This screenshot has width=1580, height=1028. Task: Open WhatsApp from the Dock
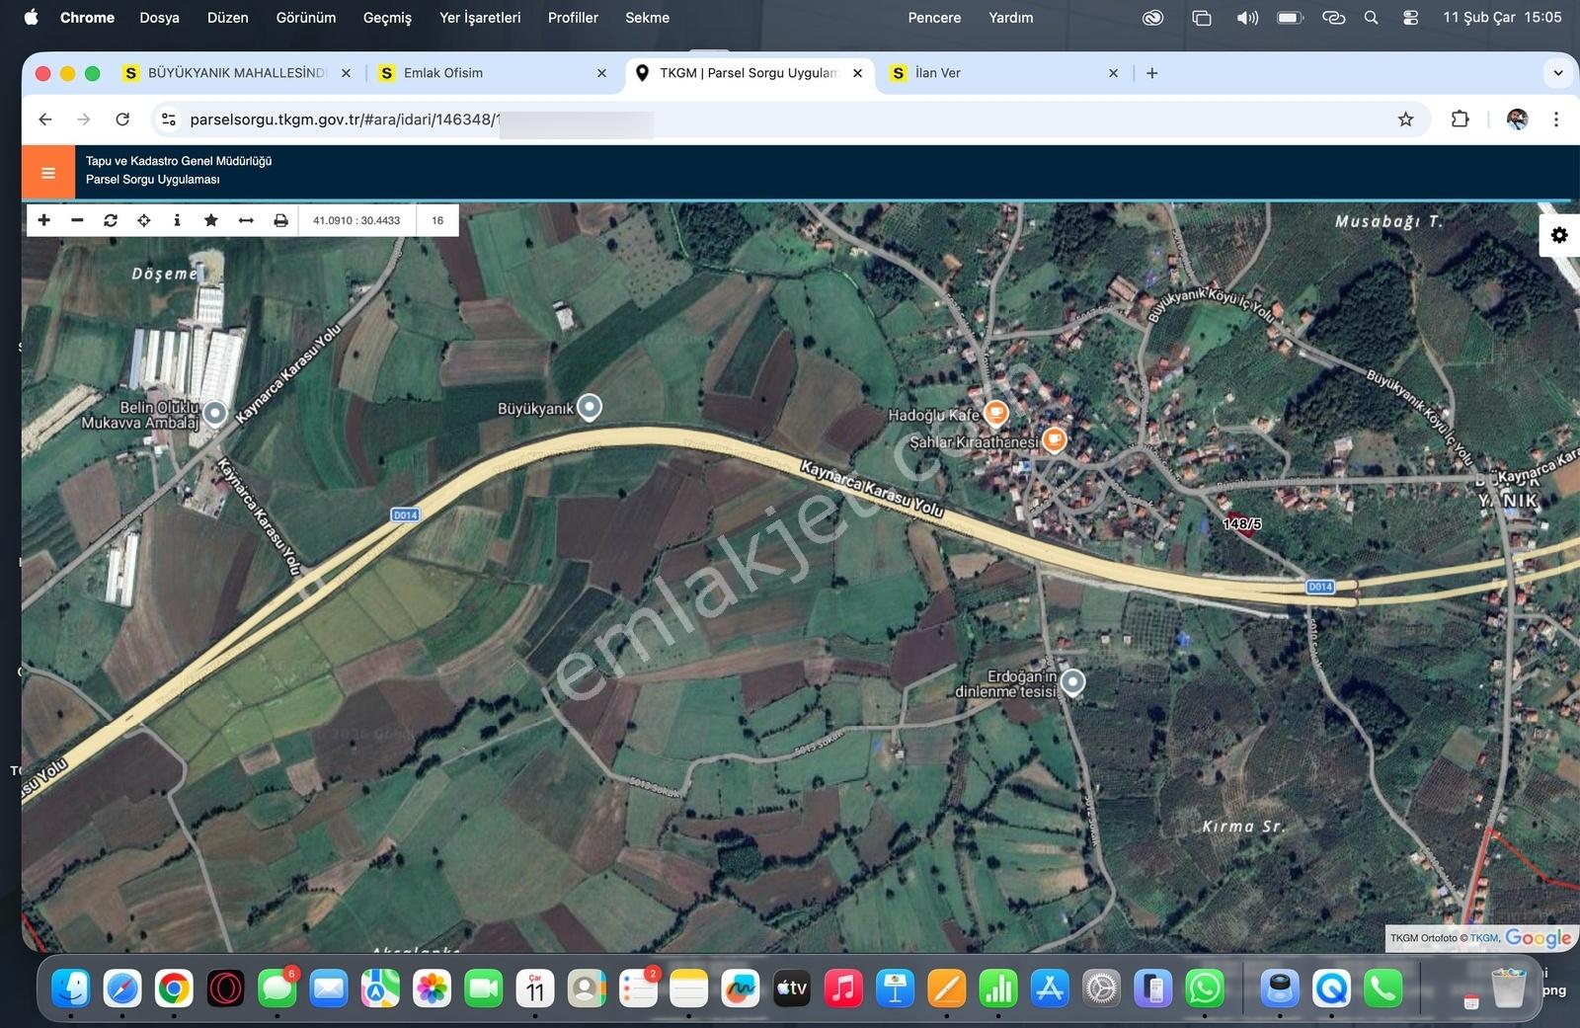[1205, 988]
